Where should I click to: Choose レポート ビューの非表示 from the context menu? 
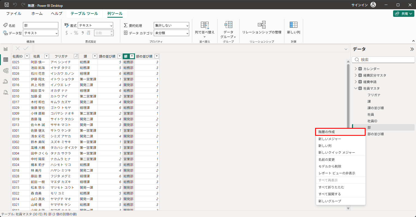click(340, 173)
